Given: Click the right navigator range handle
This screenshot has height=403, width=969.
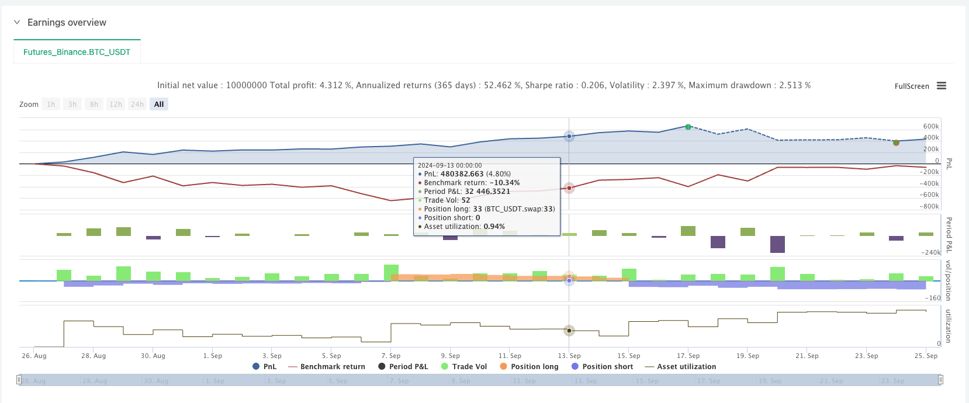Looking at the screenshot, I should [940, 380].
